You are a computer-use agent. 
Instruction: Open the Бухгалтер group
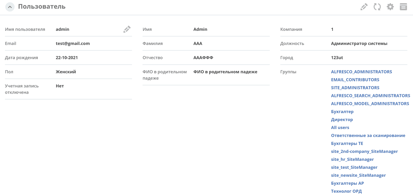point(342,112)
